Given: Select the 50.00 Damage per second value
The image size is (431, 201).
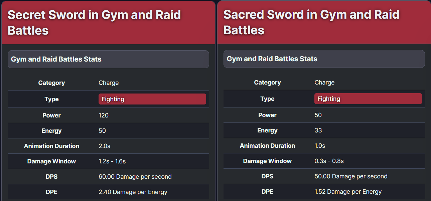Looking at the screenshot, I should pos(351,176).
